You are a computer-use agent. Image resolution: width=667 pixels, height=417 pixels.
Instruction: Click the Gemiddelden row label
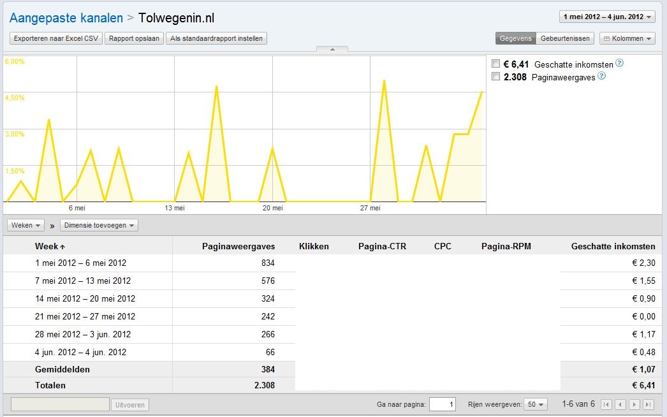(x=62, y=369)
